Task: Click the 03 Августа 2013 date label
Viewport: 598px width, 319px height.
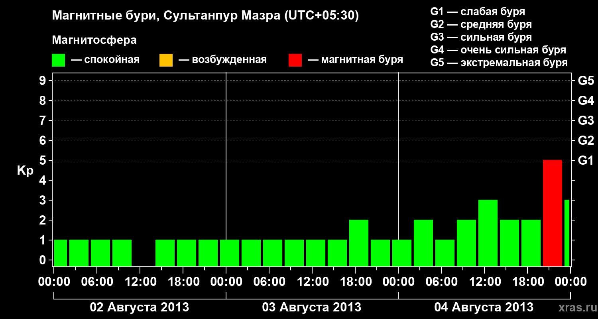Action: tap(312, 307)
